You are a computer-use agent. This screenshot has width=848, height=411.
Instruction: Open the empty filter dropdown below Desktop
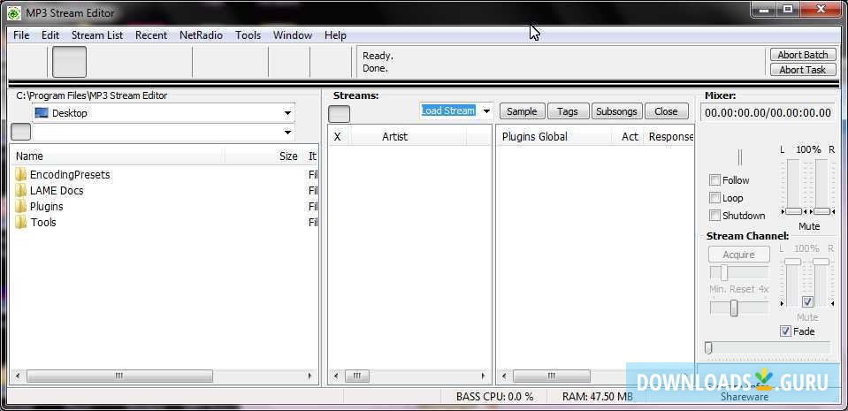coord(287,132)
